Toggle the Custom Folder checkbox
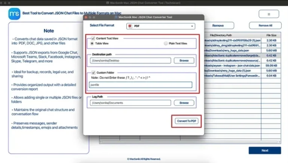288x163 pixels. (x=93, y=72)
